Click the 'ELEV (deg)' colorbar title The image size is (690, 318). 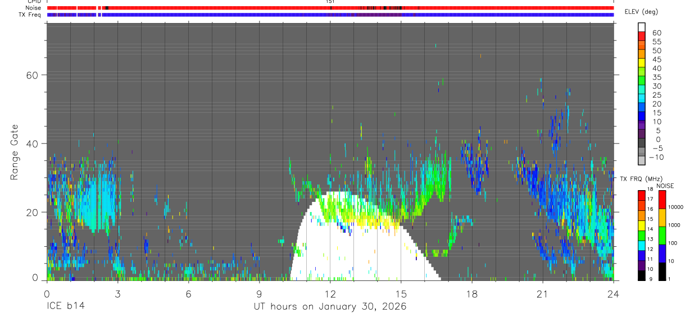tap(642, 12)
